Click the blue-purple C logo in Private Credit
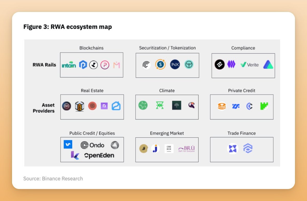The width and height of the screenshot is (307, 201). [249, 106]
